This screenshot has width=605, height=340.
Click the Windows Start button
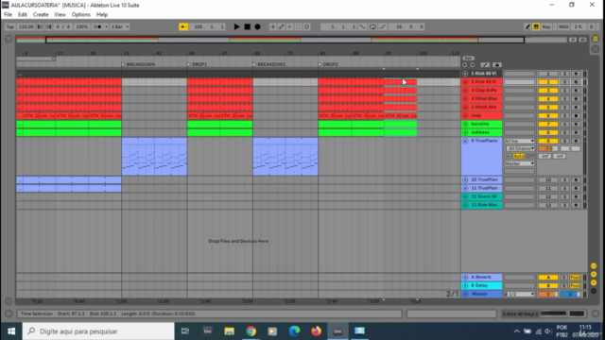point(10,331)
